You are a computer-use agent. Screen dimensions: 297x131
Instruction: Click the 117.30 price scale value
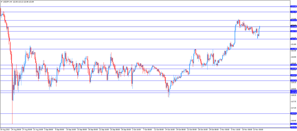pyautogui.click(x=293, y=108)
